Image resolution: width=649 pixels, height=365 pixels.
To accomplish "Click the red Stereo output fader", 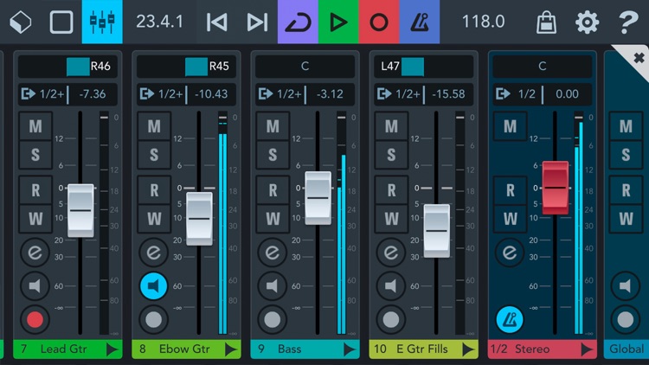I will [x=556, y=188].
